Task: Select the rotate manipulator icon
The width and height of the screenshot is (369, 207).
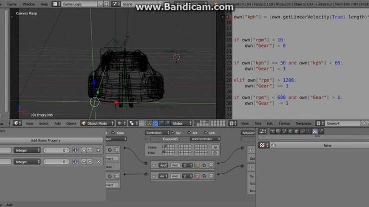Action: coord(161,123)
